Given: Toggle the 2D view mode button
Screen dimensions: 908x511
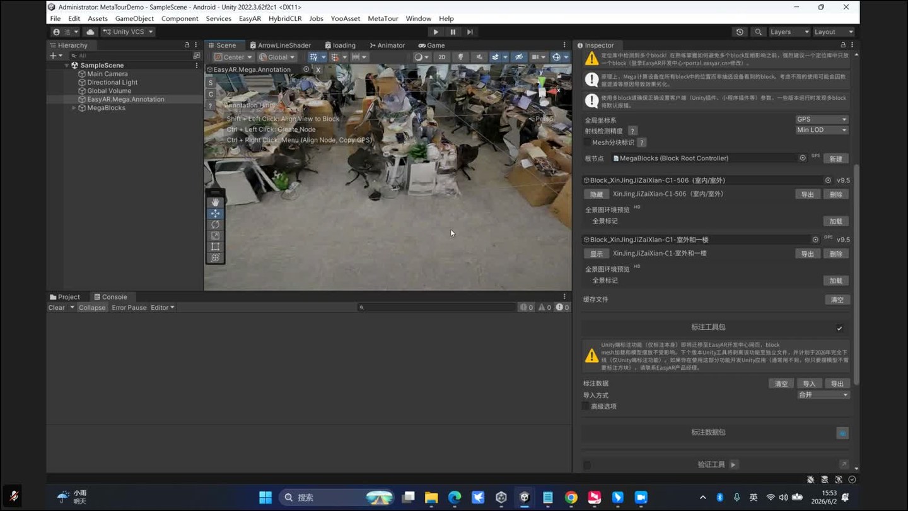Looking at the screenshot, I should tap(442, 57).
